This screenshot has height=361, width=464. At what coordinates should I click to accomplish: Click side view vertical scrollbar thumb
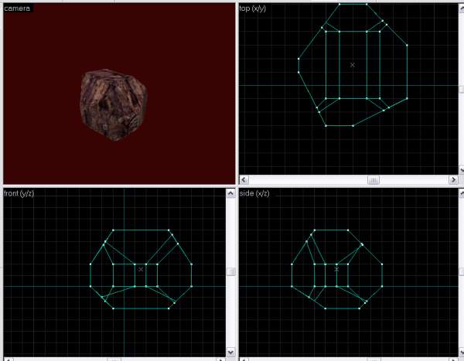tap(461, 271)
